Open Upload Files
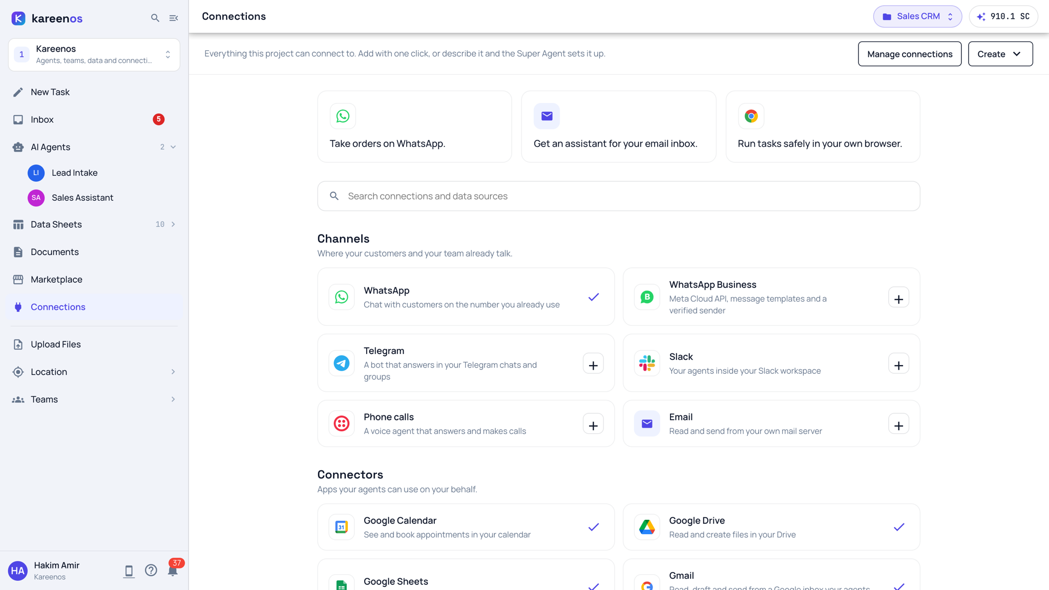 [94, 345]
